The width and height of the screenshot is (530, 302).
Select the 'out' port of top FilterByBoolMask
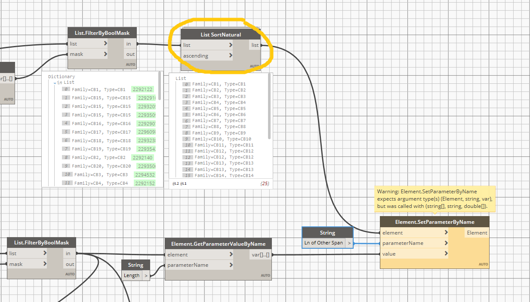[130, 54]
